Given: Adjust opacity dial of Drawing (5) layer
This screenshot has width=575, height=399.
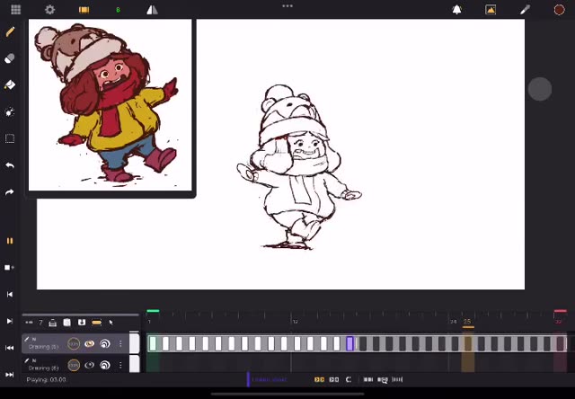Looking at the screenshot, I should coord(74,343).
